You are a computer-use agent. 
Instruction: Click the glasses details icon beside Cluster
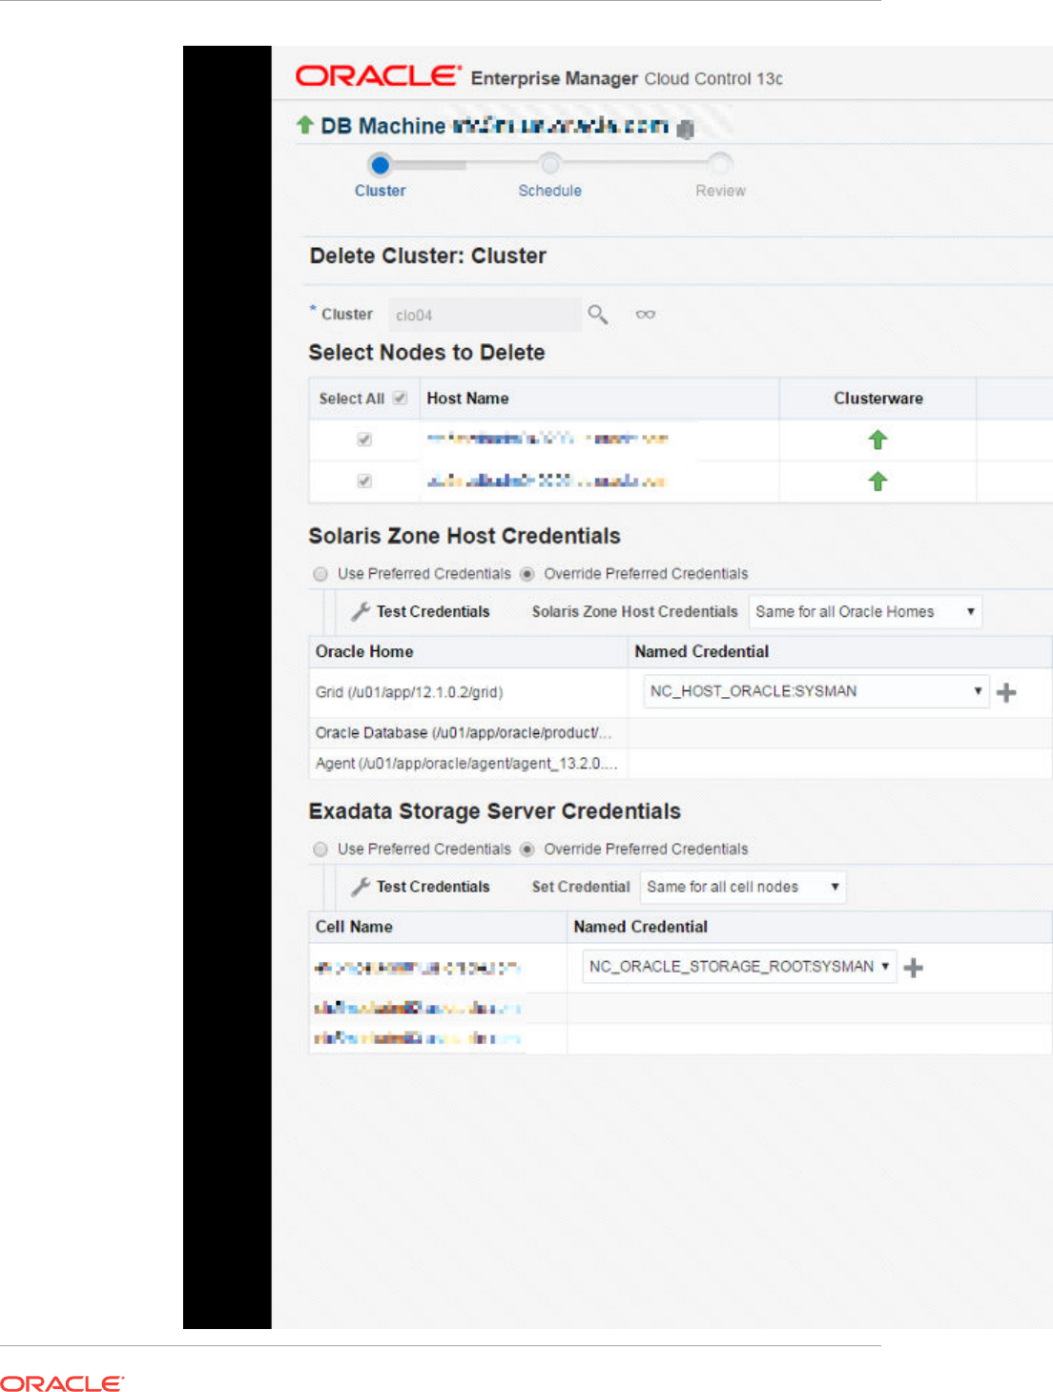[x=646, y=315]
